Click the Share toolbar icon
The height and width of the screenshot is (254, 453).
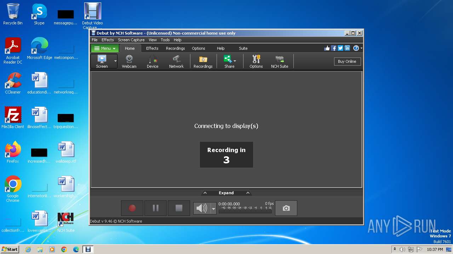click(x=229, y=61)
